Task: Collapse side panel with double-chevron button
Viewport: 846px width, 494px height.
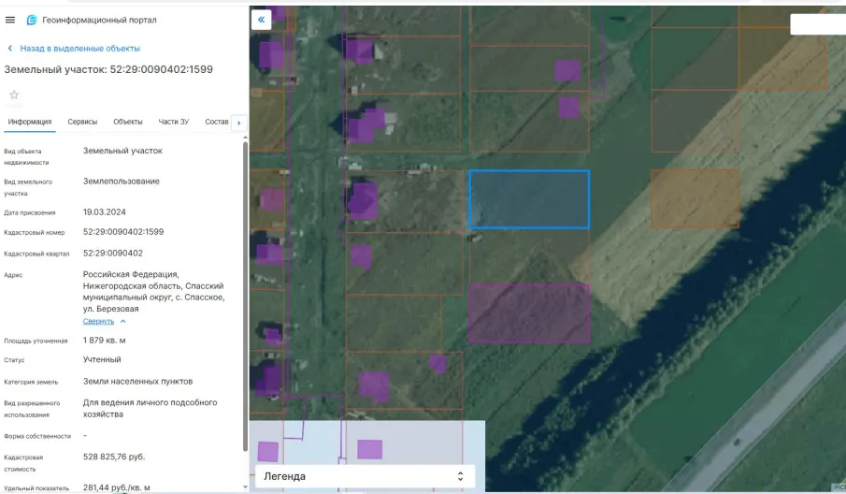Action: tap(261, 19)
